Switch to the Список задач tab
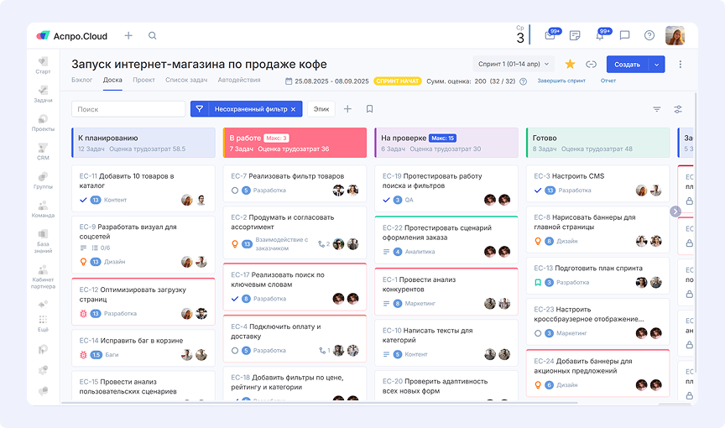This screenshot has width=725, height=428. 186,81
